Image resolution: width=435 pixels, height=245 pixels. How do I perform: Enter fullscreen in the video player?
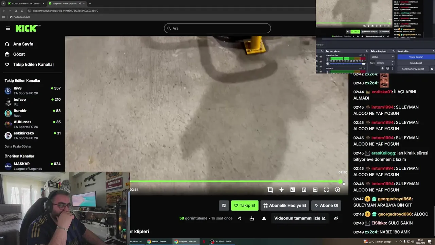pos(326,190)
